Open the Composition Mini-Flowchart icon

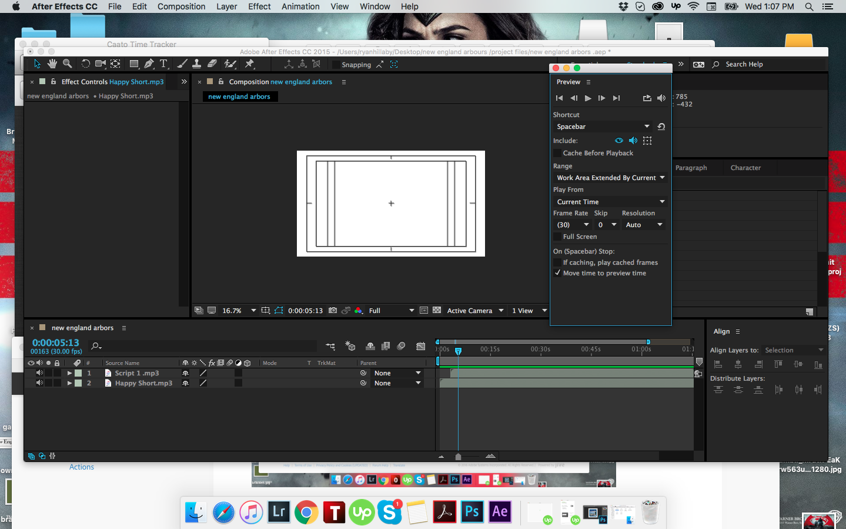330,347
